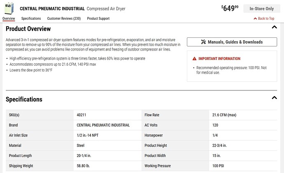Viewport: 284px width, 173px height.
Task: Click the Material value Steel
Action: [80, 145]
